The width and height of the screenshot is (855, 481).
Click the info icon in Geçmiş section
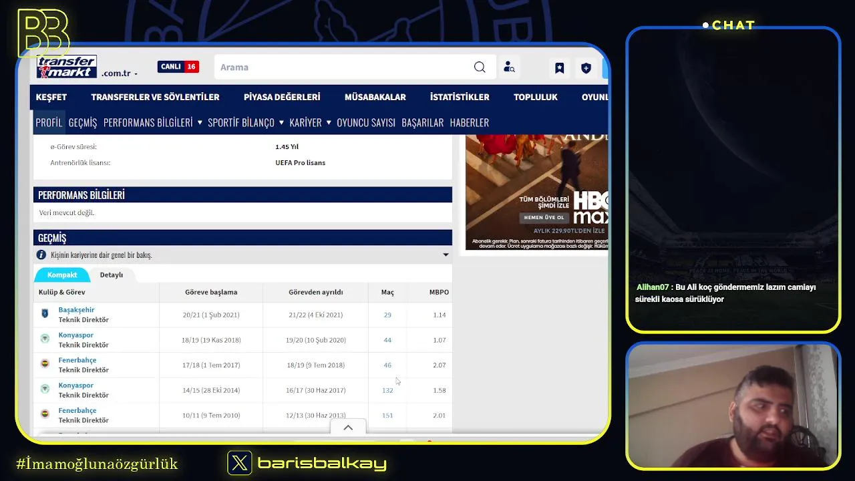pos(41,255)
